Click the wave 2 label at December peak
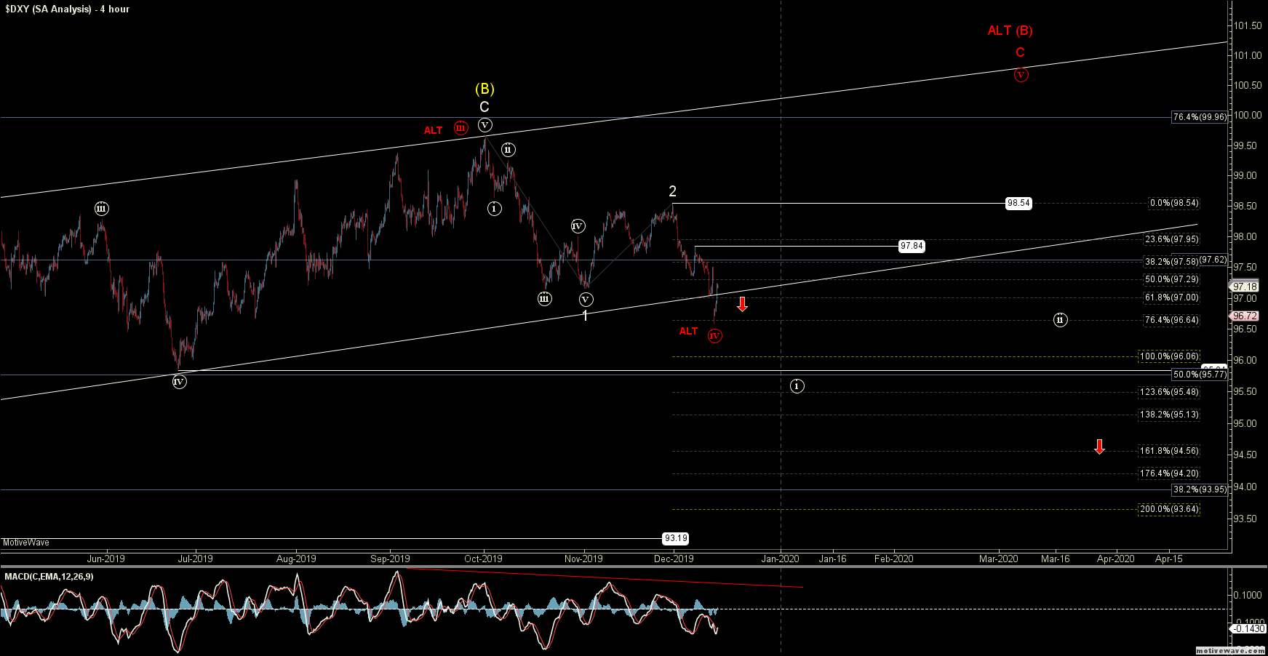This screenshot has width=1268, height=656. (x=673, y=191)
